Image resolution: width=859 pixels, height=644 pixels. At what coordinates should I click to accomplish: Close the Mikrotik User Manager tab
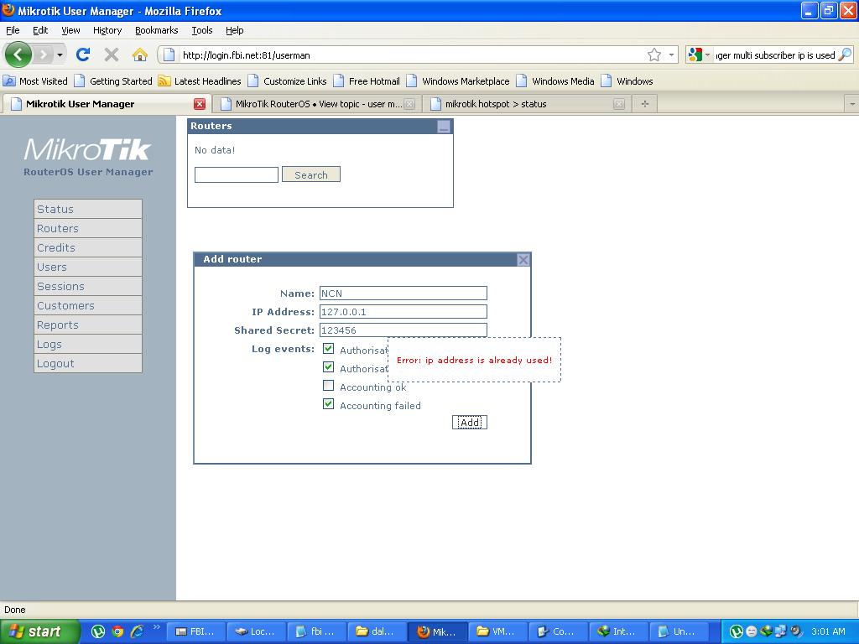200,104
